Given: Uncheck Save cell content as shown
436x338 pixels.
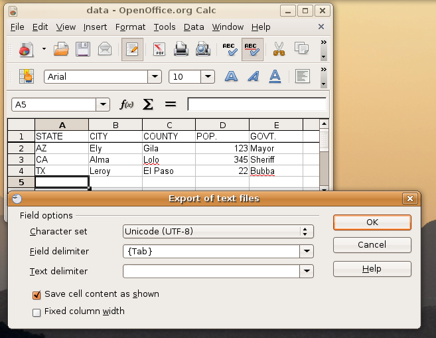Looking at the screenshot, I should (37, 294).
